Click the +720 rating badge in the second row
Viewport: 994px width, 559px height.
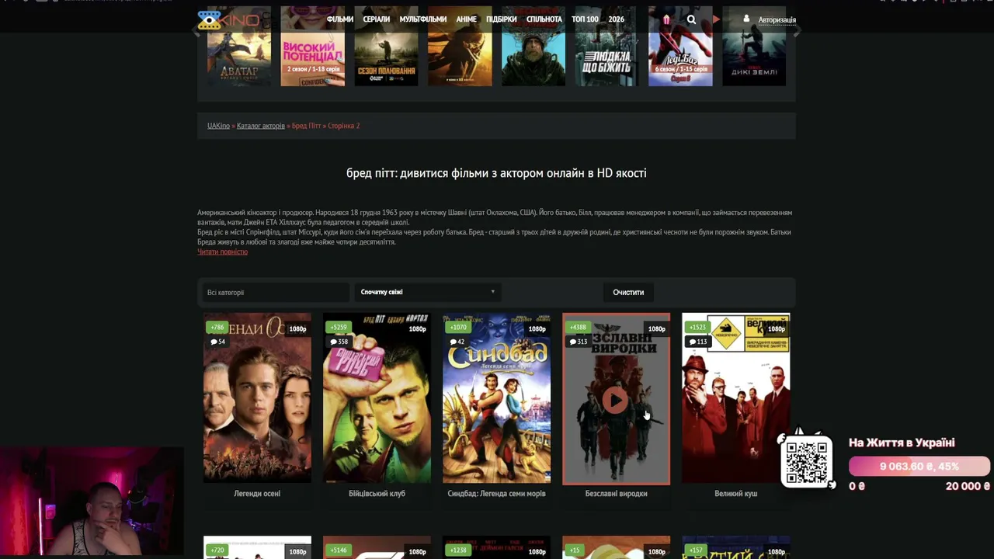point(217,550)
